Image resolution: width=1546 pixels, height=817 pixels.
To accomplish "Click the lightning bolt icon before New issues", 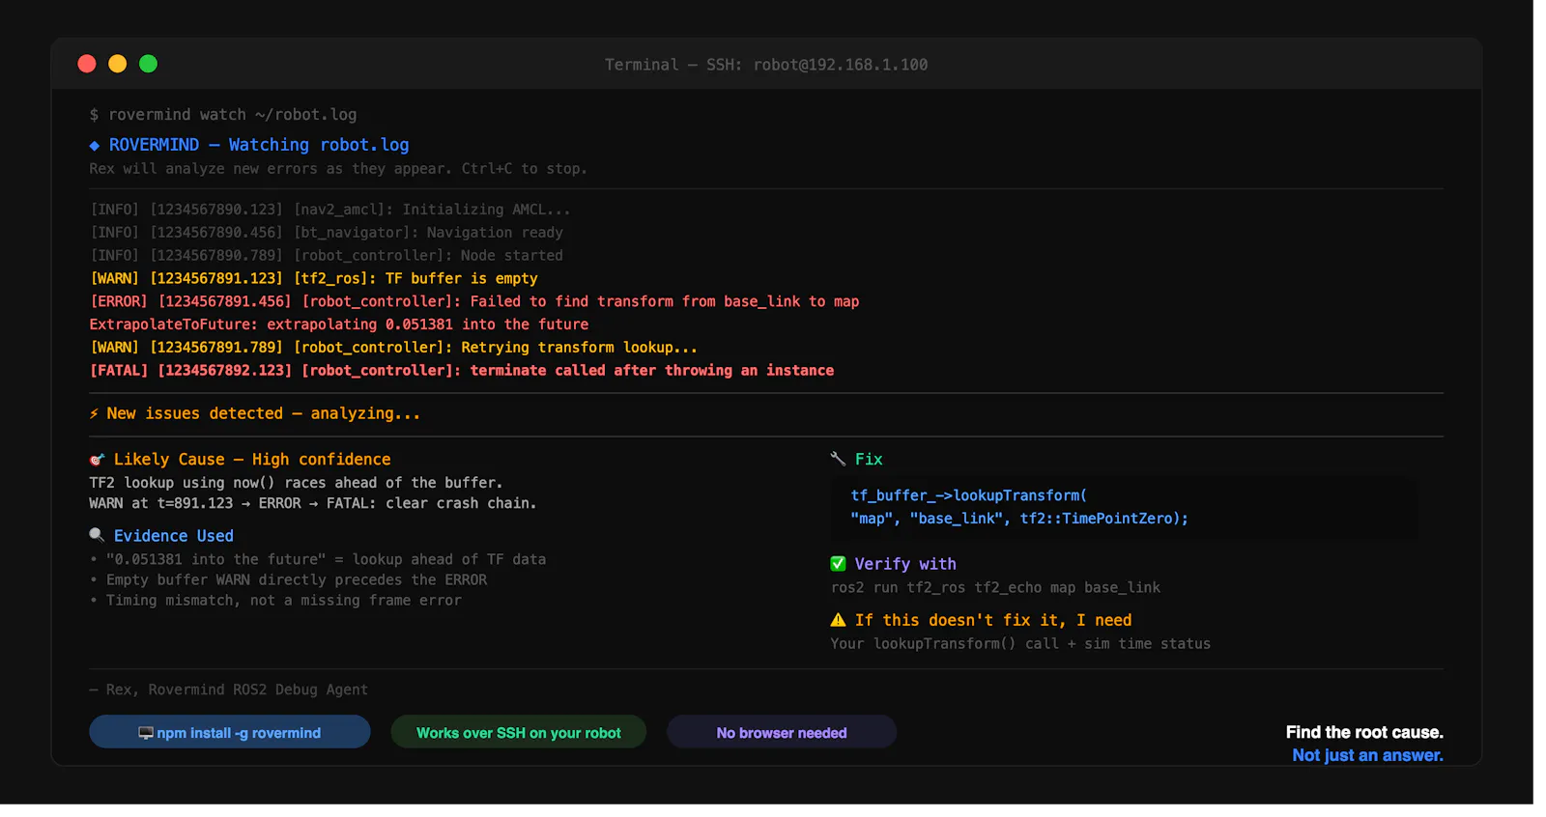I will [94, 413].
